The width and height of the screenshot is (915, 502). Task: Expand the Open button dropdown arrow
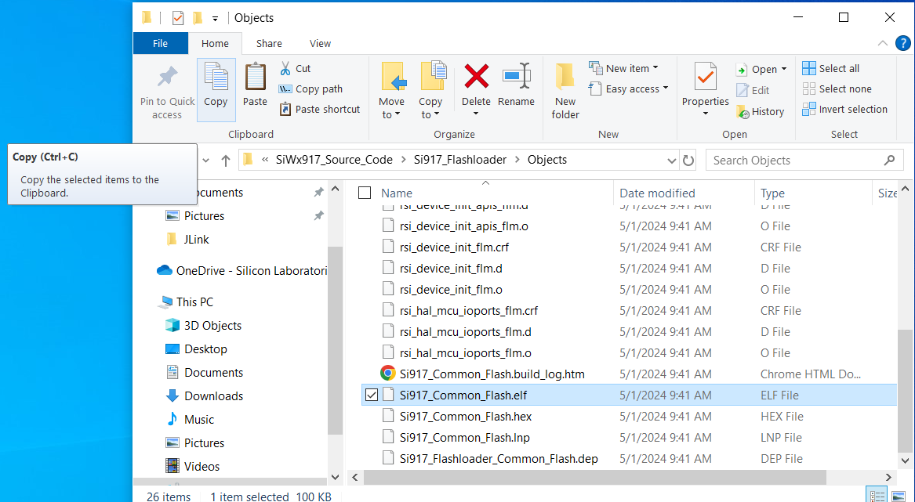[x=784, y=70]
